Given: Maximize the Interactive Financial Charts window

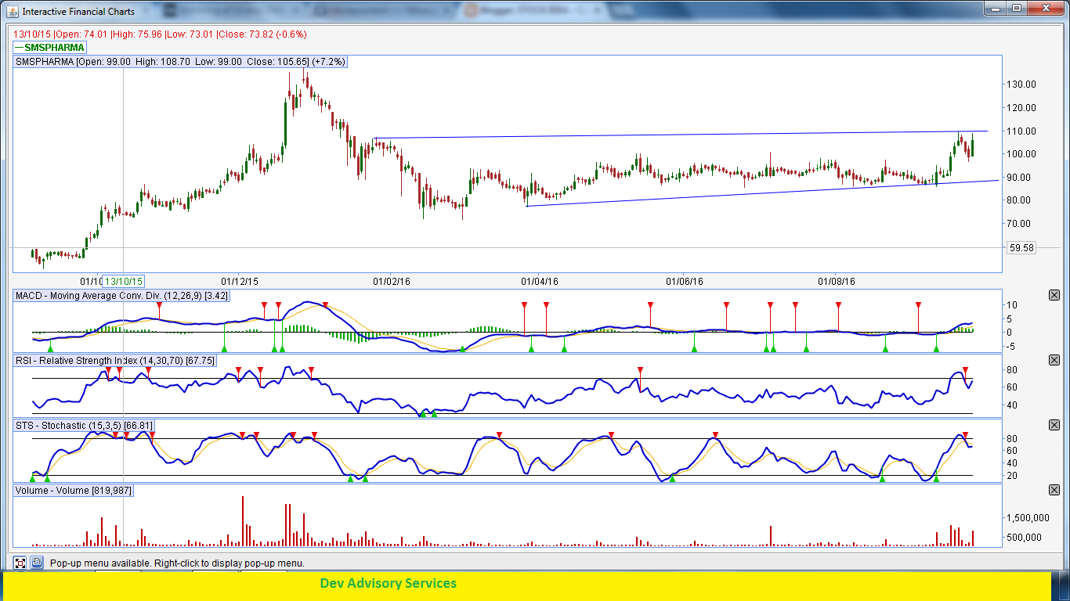Looking at the screenshot, I should [x=1017, y=8].
